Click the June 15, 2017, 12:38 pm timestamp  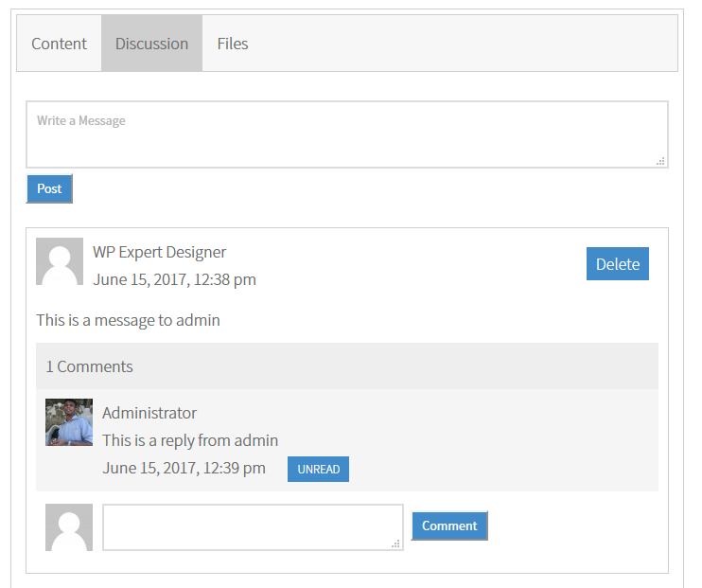(x=175, y=279)
